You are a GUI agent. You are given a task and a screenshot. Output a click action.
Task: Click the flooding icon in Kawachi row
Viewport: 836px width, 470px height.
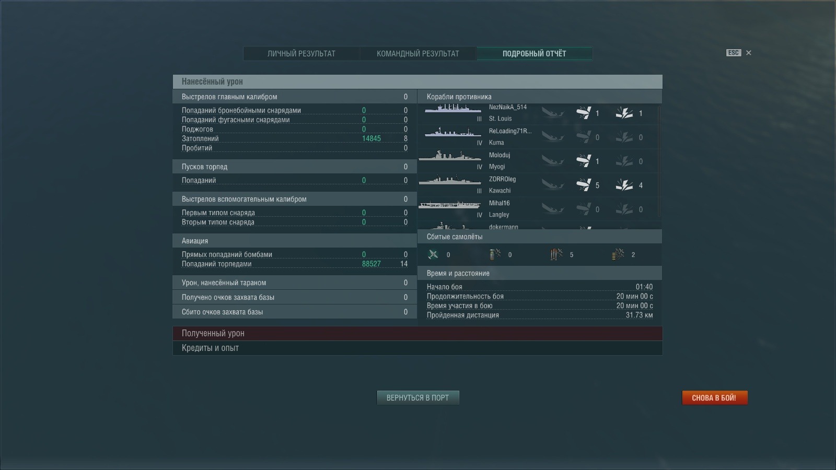point(624,185)
